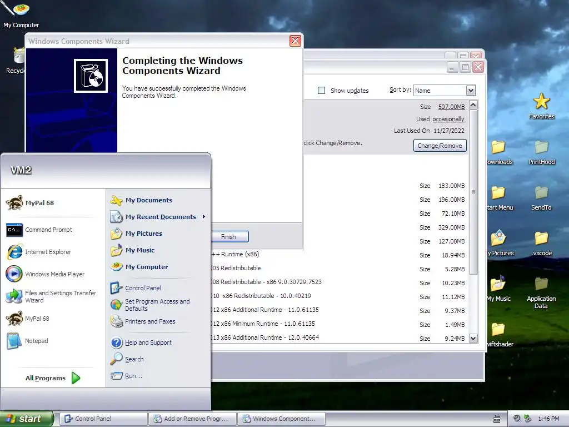
Task: Open Search from Start menu
Action: 127,359
